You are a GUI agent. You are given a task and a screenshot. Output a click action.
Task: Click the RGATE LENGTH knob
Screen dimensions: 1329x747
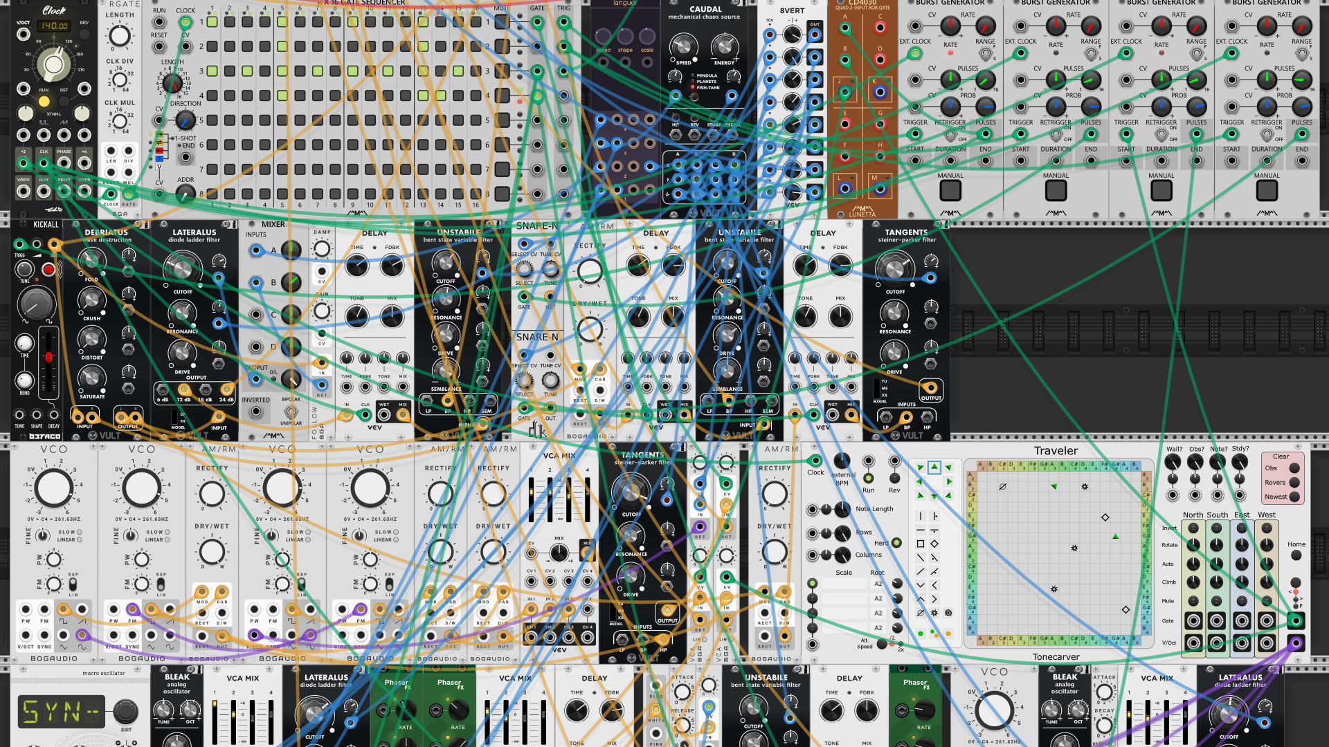120,35
